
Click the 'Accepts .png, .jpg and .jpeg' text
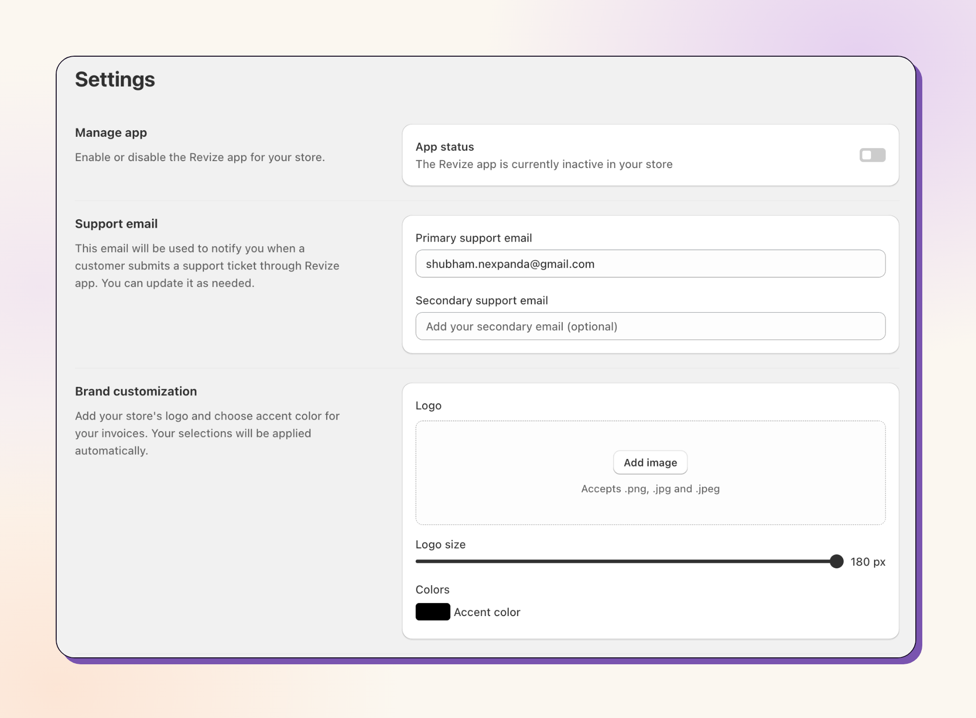point(650,489)
